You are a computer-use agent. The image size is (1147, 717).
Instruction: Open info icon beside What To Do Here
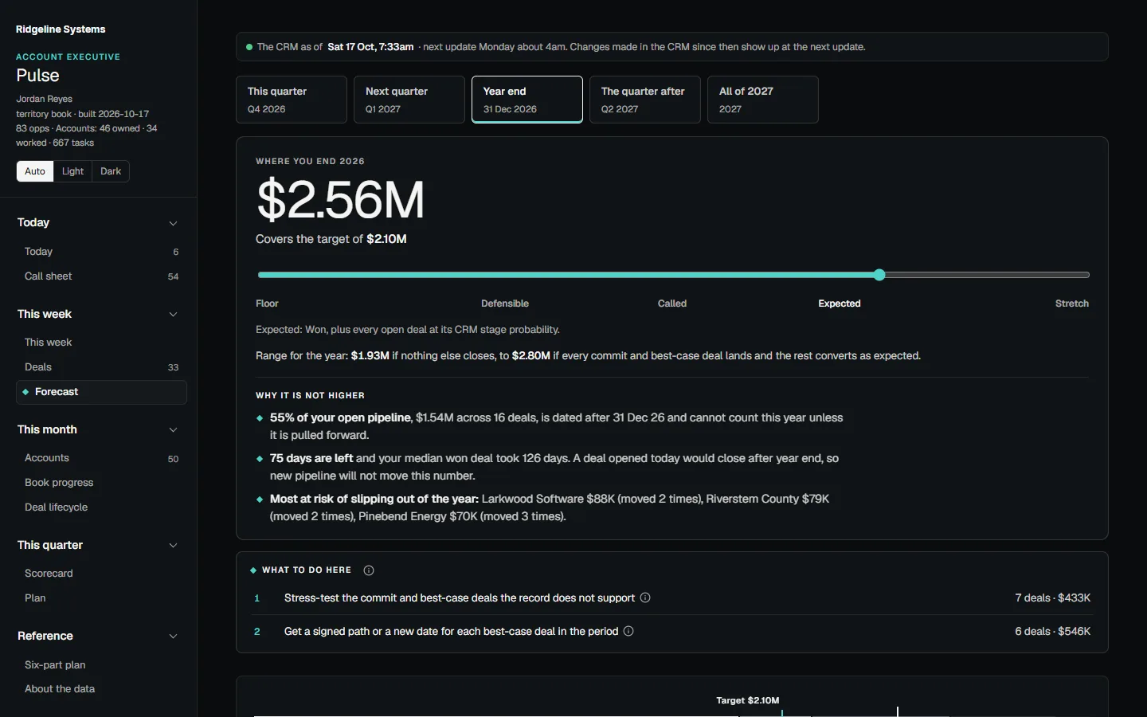pyautogui.click(x=369, y=570)
